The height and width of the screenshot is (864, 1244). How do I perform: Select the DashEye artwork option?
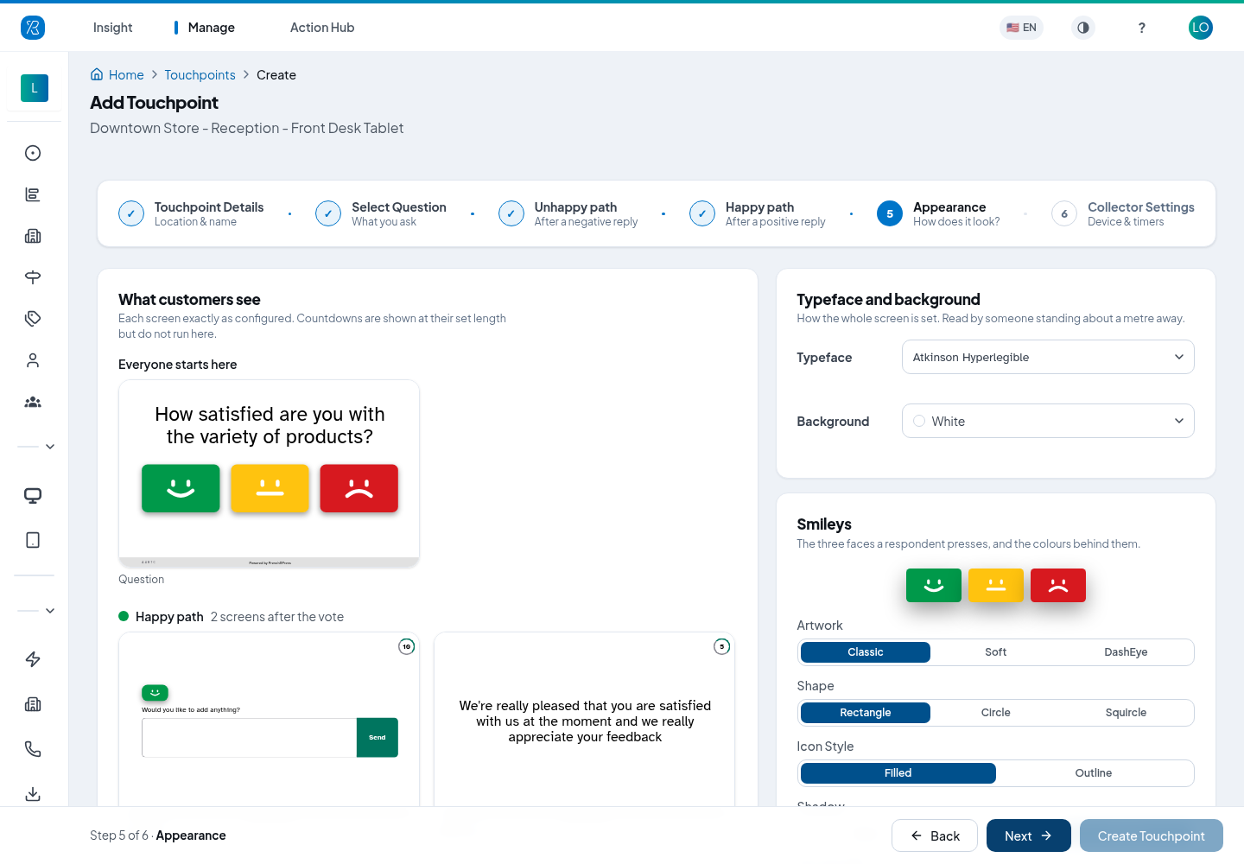click(1126, 652)
